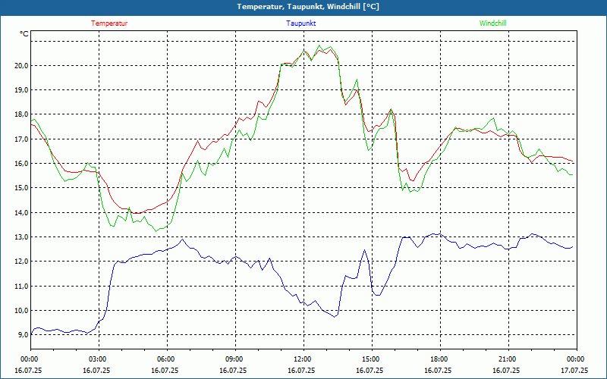This screenshot has height=379, width=607.
Task: Click the 11,0 y-axis value
Action: (22, 286)
